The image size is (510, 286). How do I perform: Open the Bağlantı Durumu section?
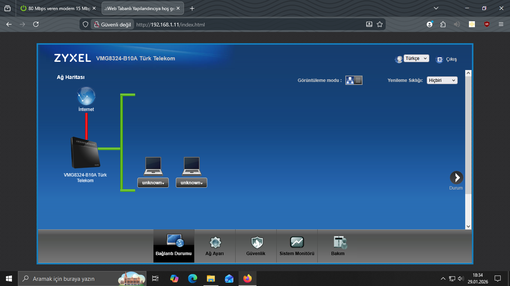pos(174,246)
